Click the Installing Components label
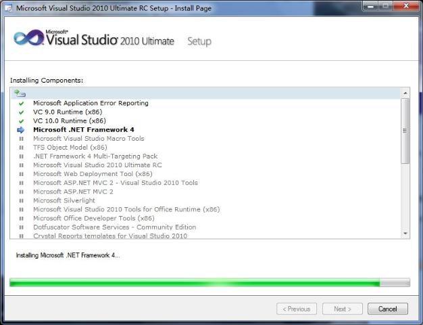Viewport: 423px width, 325px height. (x=47, y=81)
